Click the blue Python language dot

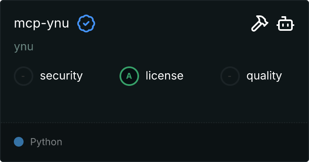click(x=19, y=142)
